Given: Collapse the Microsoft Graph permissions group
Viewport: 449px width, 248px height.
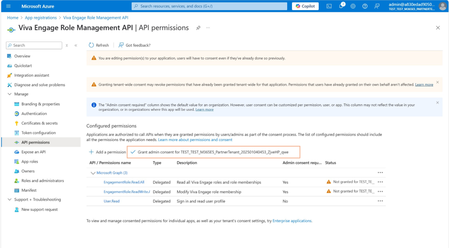Looking at the screenshot, I should coord(93,172).
